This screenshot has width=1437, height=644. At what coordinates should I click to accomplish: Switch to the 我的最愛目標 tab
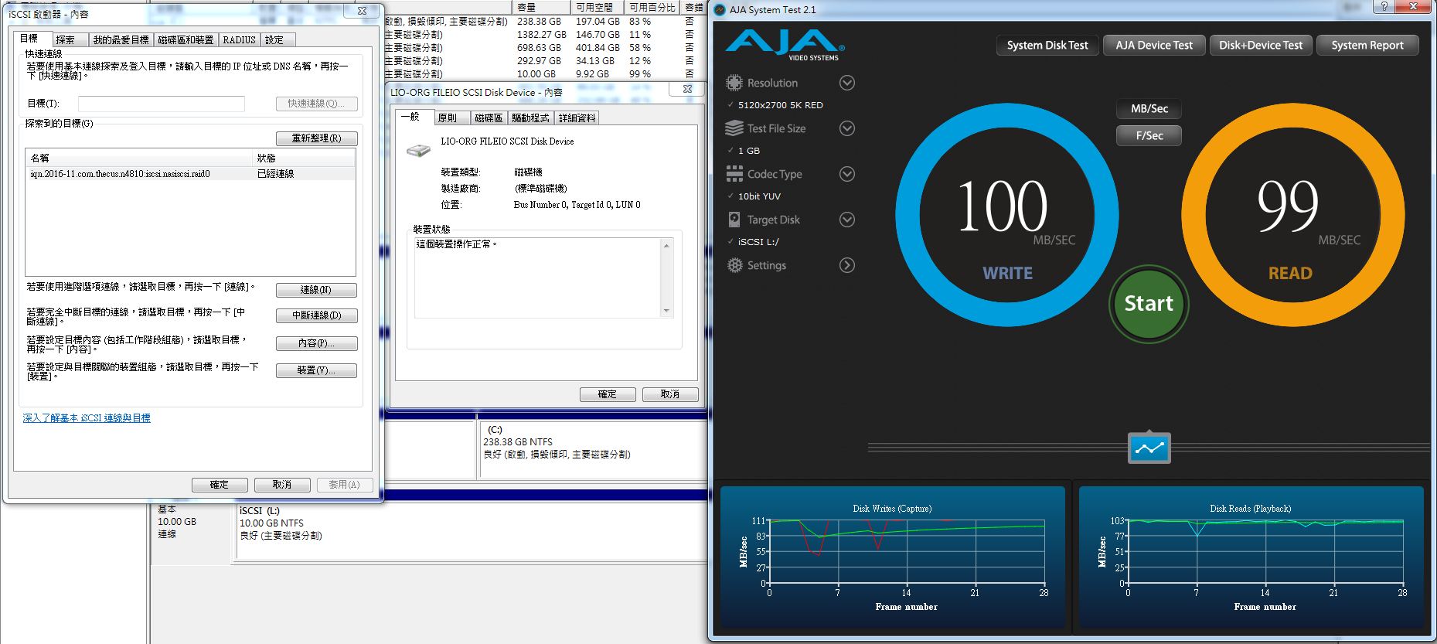click(x=121, y=39)
